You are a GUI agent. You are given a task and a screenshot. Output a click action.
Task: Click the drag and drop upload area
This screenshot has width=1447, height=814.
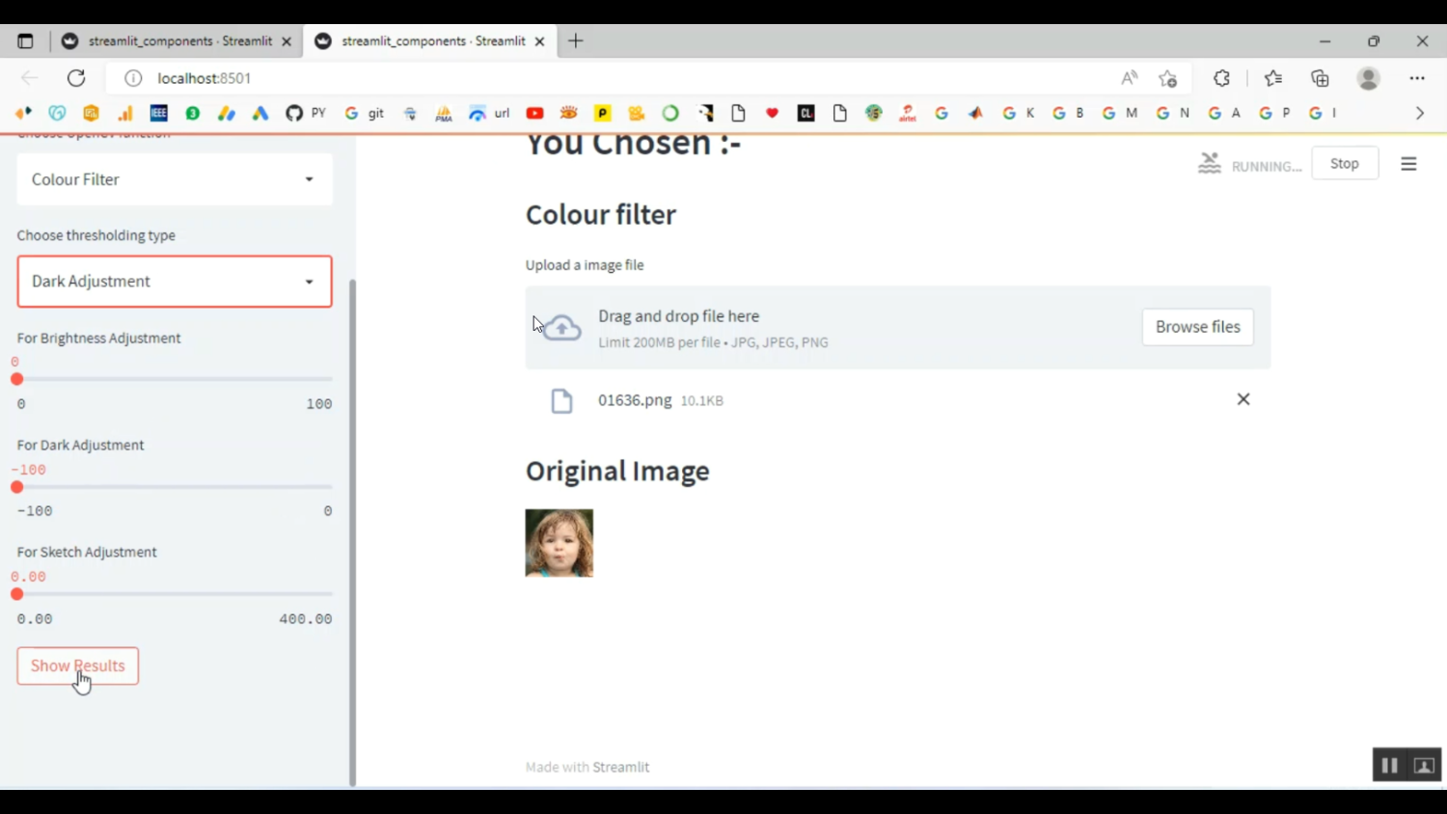click(x=898, y=328)
